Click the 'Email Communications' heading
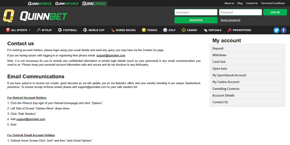290x145 pixels. coord(36,77)
